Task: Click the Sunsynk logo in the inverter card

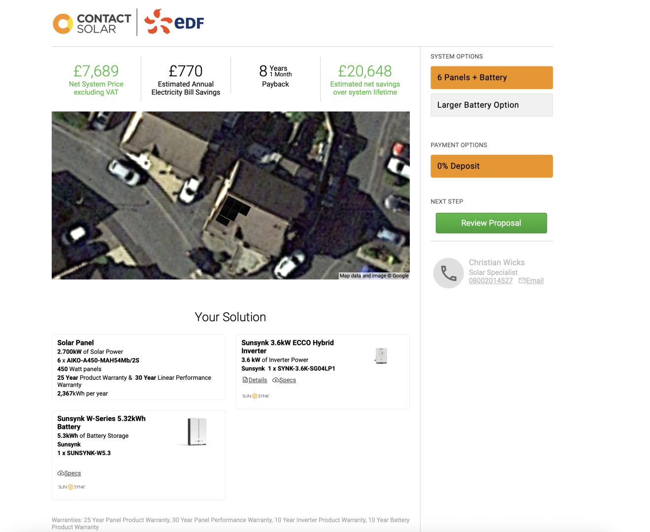Action: click(x=256, y=396)
